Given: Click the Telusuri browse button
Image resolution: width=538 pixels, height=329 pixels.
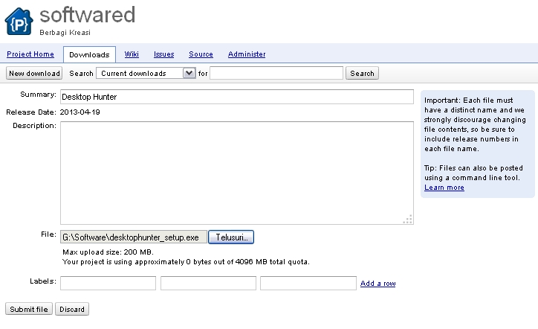Looking at the screenshot, I should [231, 237].
